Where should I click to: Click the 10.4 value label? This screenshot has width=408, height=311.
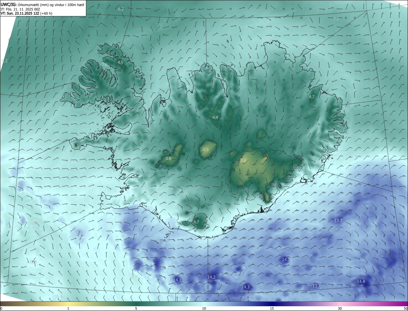pos(58,297)
